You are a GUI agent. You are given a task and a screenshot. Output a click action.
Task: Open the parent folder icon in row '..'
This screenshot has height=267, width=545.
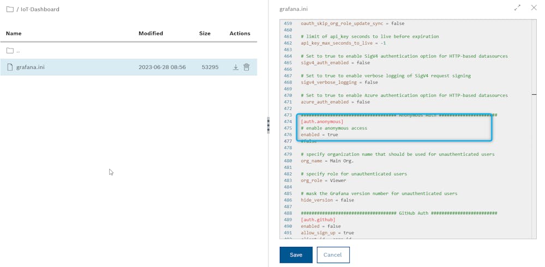10,51
